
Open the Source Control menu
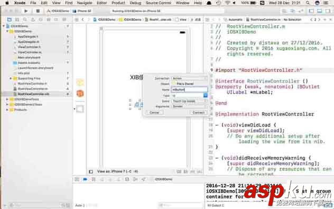click(x=158, y=3)
